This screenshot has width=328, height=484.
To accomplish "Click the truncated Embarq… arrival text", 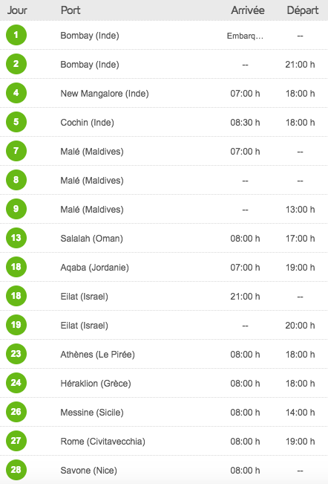I will coord(245,36).
